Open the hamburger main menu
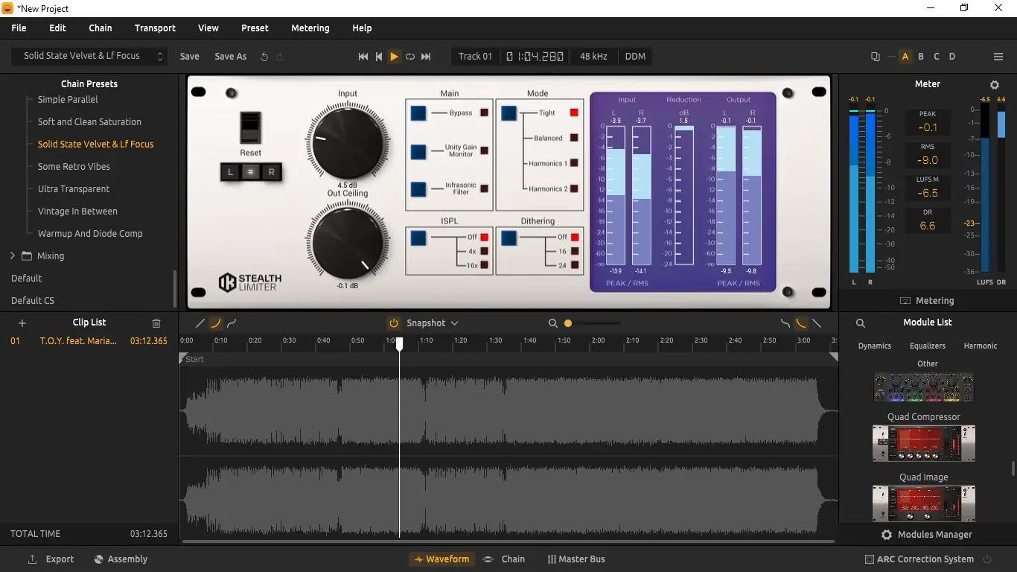 click(998, 57)
